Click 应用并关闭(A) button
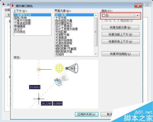The width and height of the screenshot is (153, 122). pyautogui.click(x=87, y=114)
